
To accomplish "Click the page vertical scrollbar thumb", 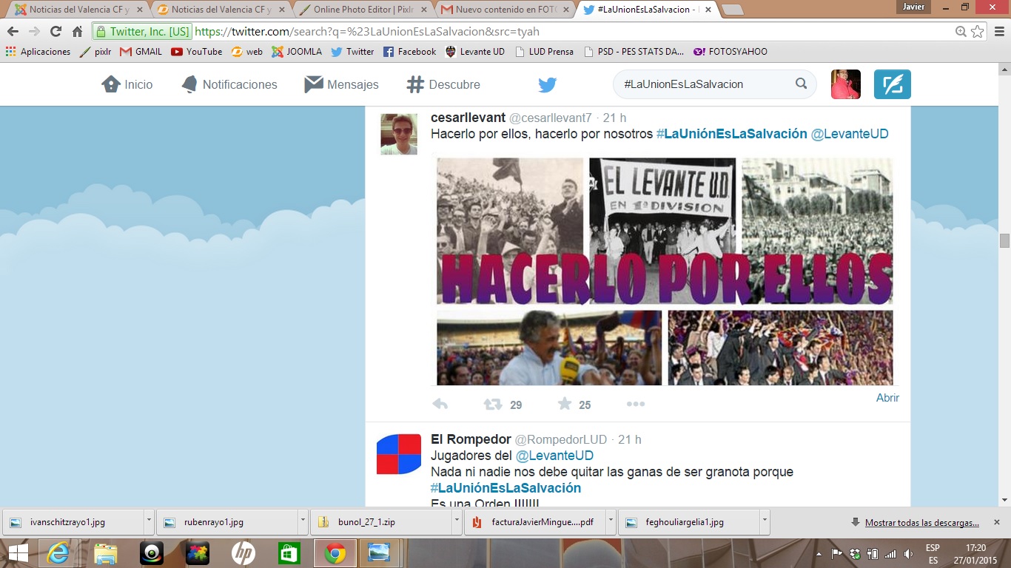I will point(1004,240).
